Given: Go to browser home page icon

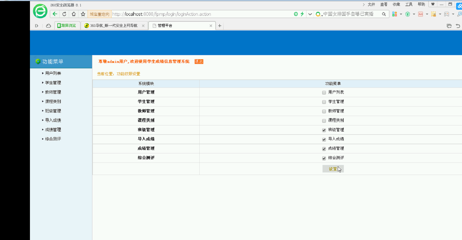Looking at the screenshot, I should 74,14.
